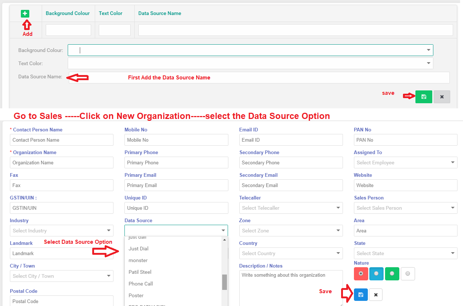
Task: Click the green save icon for data source
Action: 423,97
